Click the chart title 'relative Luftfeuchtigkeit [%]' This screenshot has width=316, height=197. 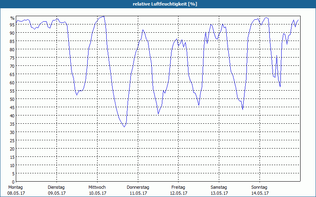(165, 4)
